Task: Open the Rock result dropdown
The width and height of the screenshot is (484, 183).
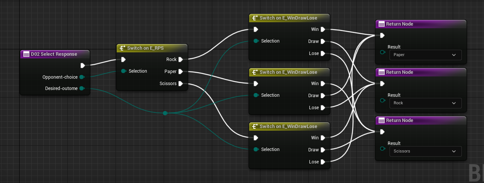Action: click(425, 103)
